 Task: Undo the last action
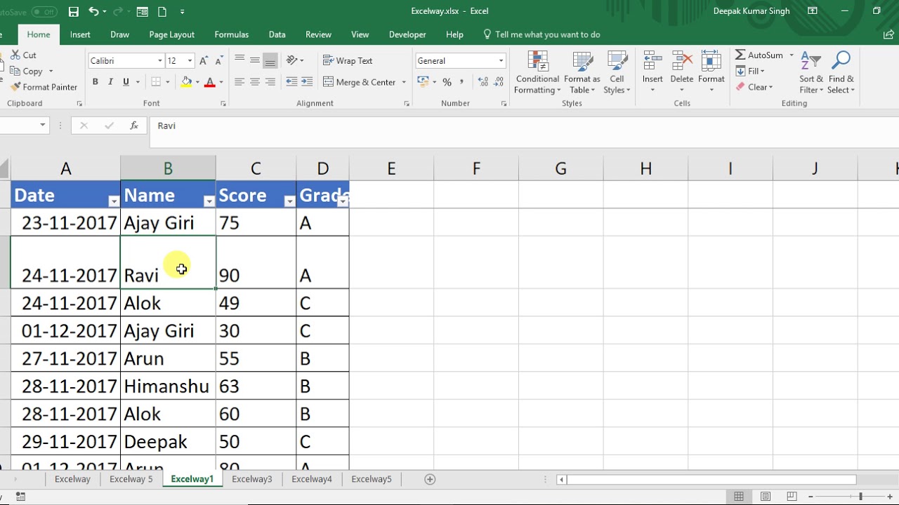click(93, 11)
